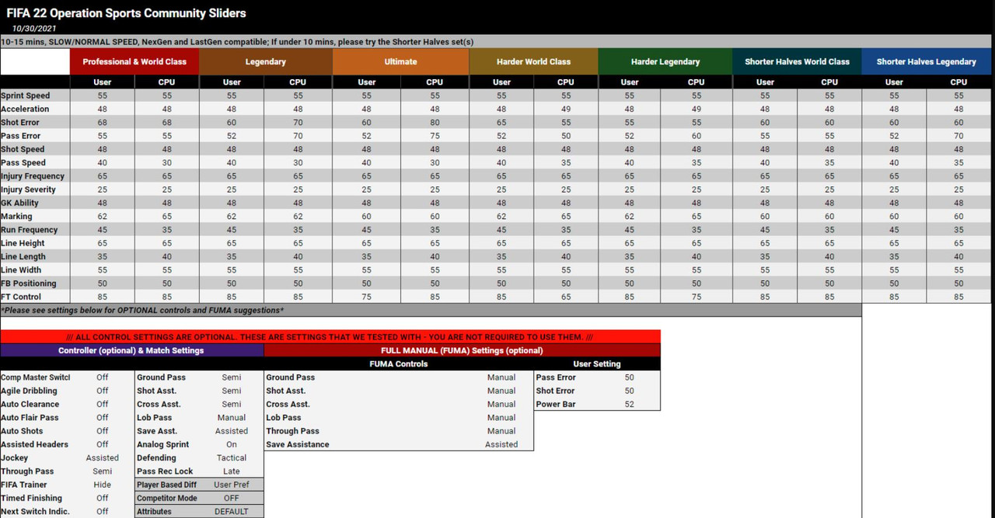Select the blue Shorter Halves Legendary header
This screenshot has width=995, height=518.
[926, 62]
